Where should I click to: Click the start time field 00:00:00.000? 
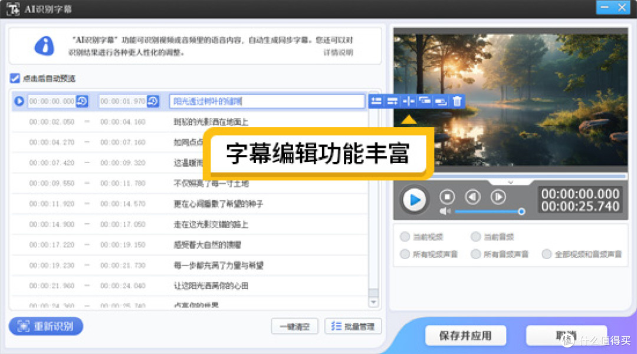(x=51, y=101)
